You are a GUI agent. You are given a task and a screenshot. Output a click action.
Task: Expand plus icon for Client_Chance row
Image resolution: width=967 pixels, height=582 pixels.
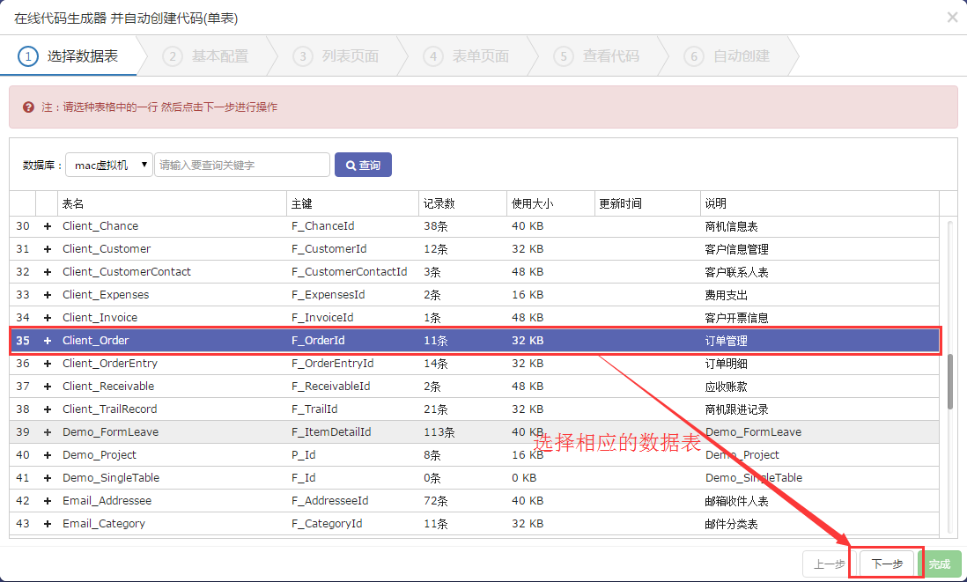point(48,226)
